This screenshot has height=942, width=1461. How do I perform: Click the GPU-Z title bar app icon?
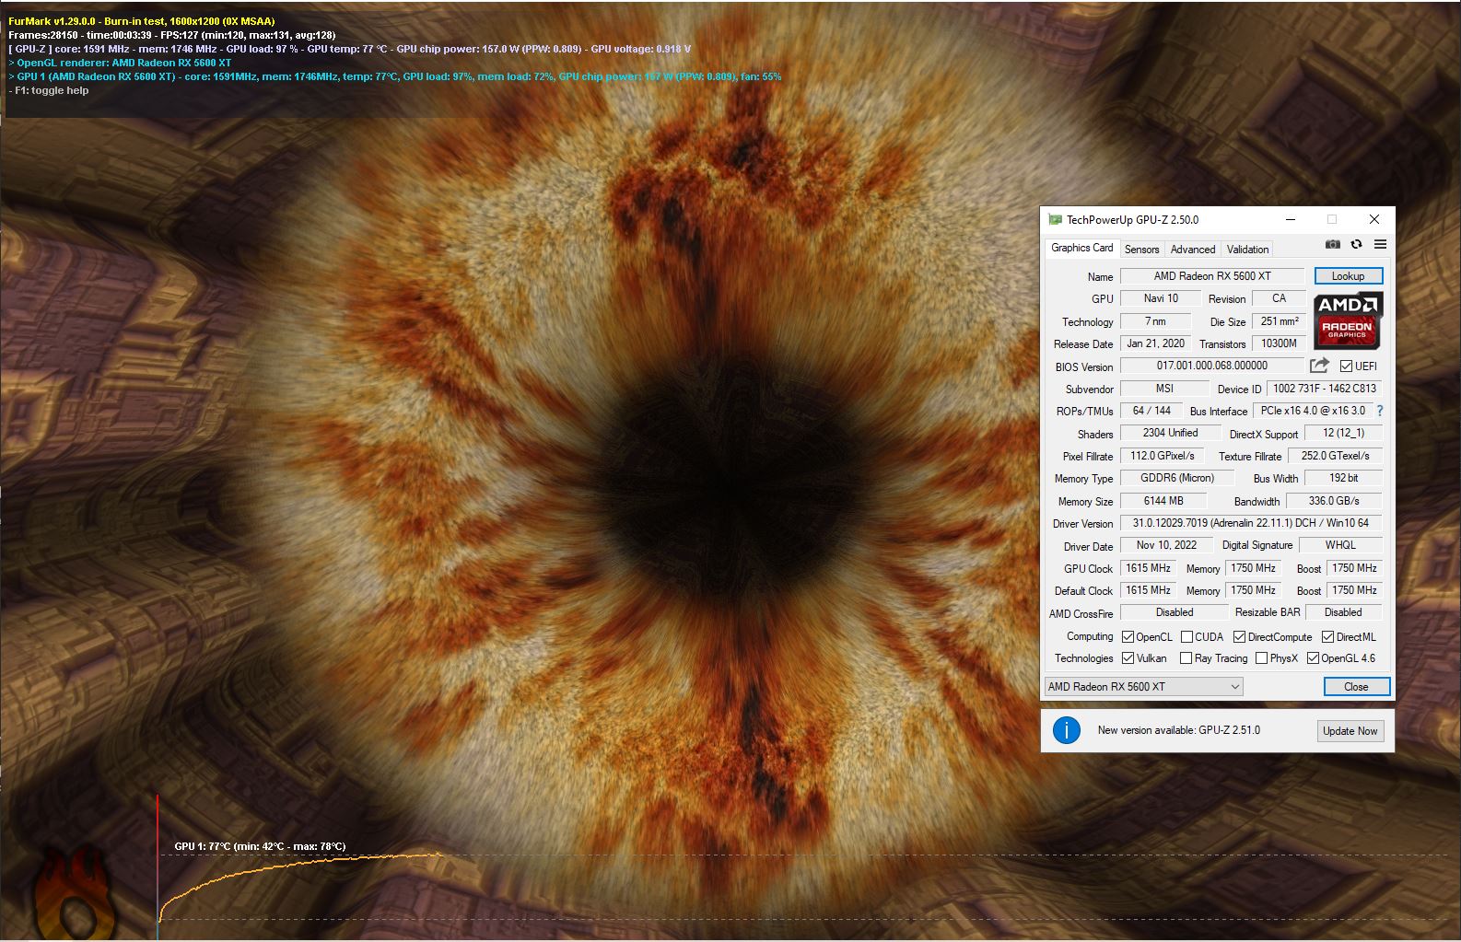pyautogui.click(x=1055, y=220)
